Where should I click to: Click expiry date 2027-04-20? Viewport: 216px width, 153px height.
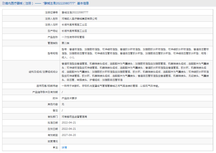69,135
